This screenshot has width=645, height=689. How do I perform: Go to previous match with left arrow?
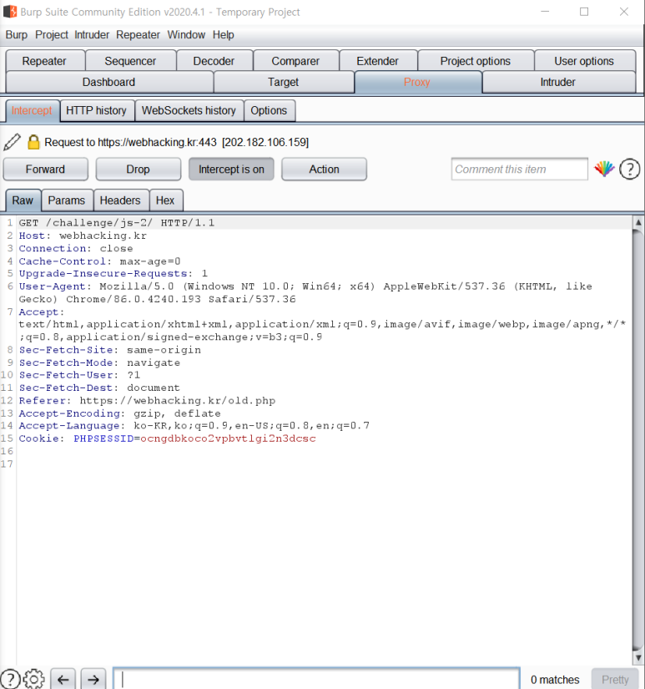pyautogui.click(x=63, y=679)
